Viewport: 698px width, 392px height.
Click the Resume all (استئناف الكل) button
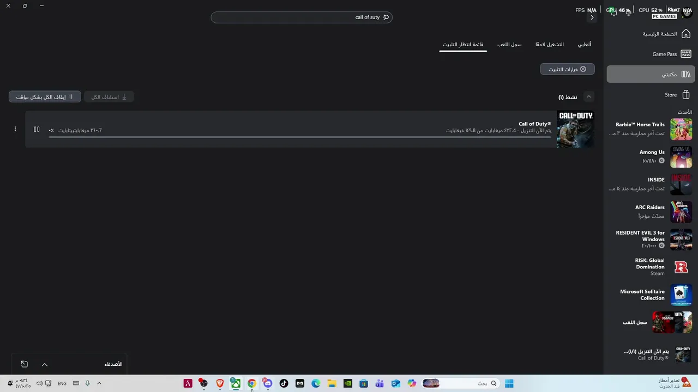[109, 97]
